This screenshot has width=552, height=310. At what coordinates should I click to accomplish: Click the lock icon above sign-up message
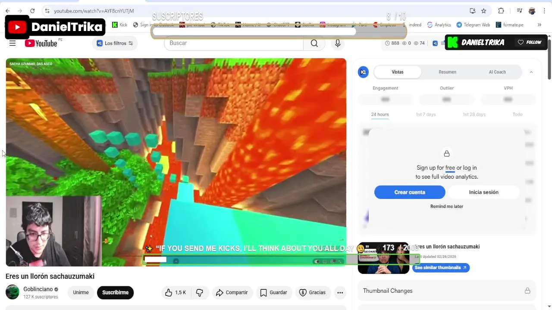[x=447, y=154]
